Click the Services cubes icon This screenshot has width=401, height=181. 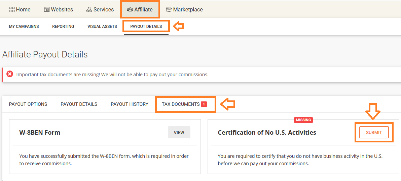(x=89, y=10)
